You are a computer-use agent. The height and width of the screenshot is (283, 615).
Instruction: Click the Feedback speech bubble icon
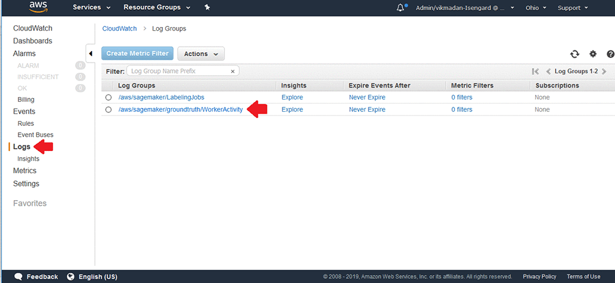pos(18,276)
